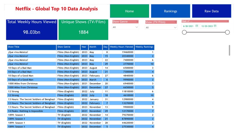Click '1000 Miles from Christmas' with 6940000 hours
The height and width of the screenshot is (137, 238).
(23, 83)
